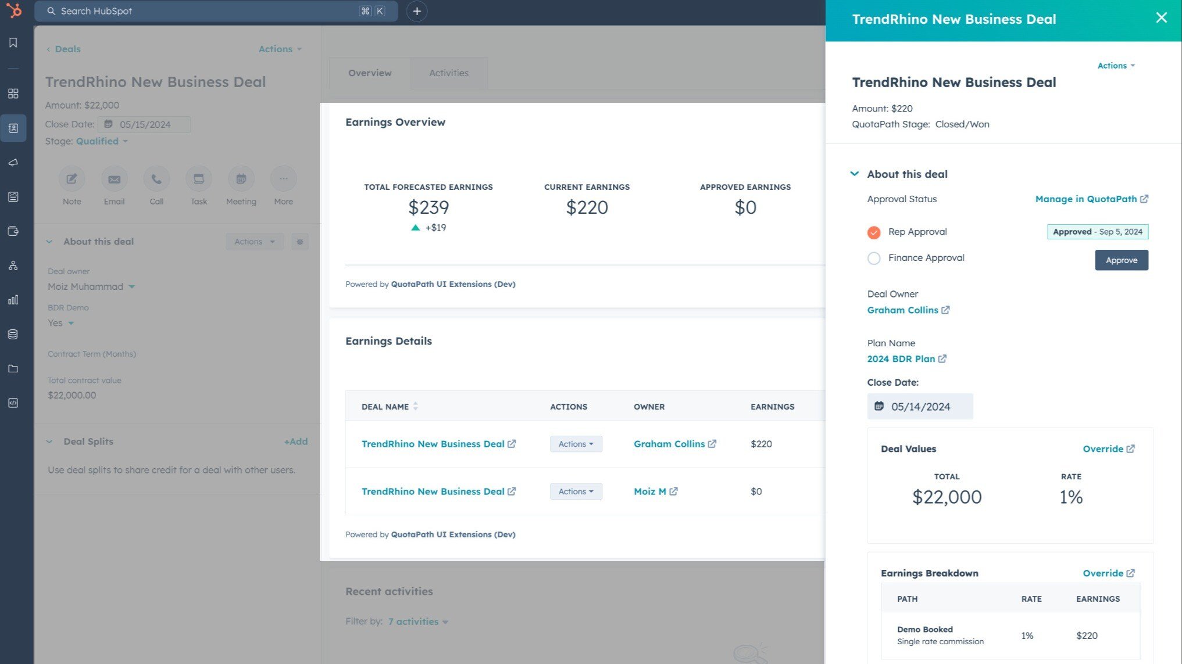Image resolution: width=1182 pixels, height=664 pixels.
Task: Open the 2024 BDR Plan link
Action: pyautogui.click(x=901, y=358)
